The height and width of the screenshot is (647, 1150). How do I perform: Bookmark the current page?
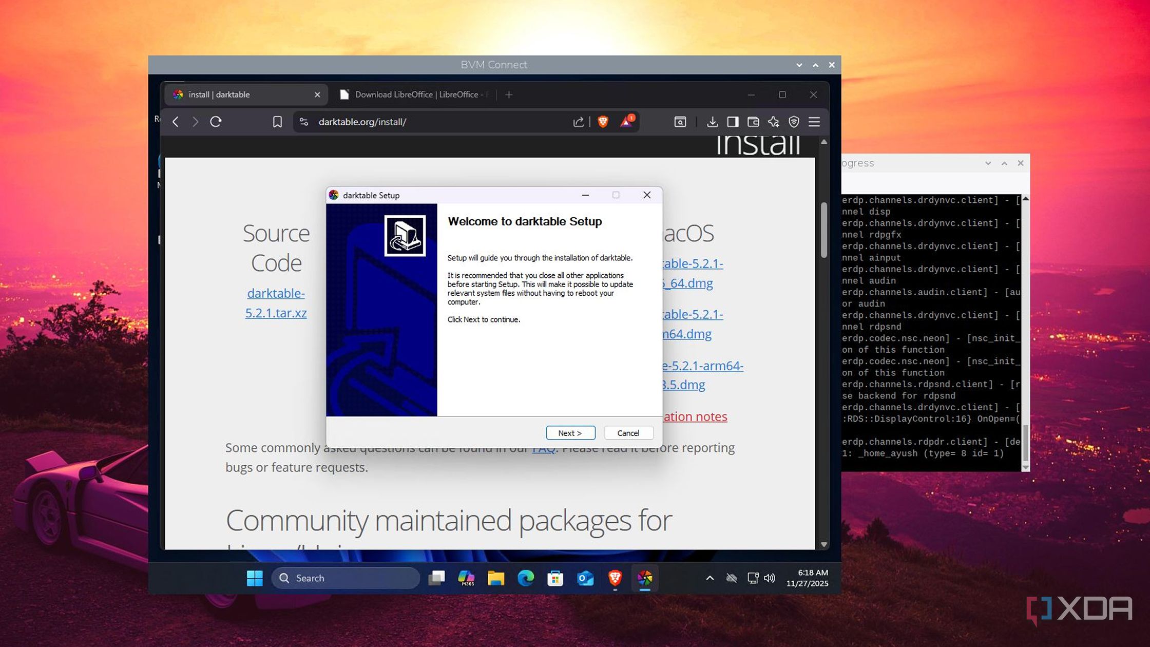point(277,122)
